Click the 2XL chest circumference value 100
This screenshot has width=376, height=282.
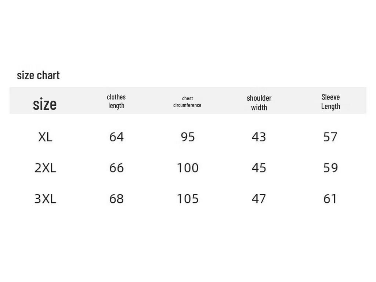[x=188, y=168]
